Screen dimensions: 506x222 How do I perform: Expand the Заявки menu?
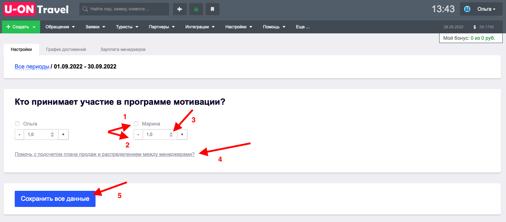click(95, 27)
